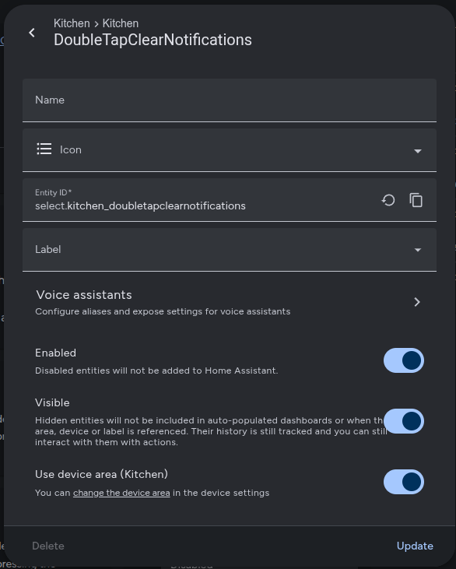Open Voice assistants via the right chevron
Image resolution: width=456 pixels, height=569 pixels.
(417, 302)
